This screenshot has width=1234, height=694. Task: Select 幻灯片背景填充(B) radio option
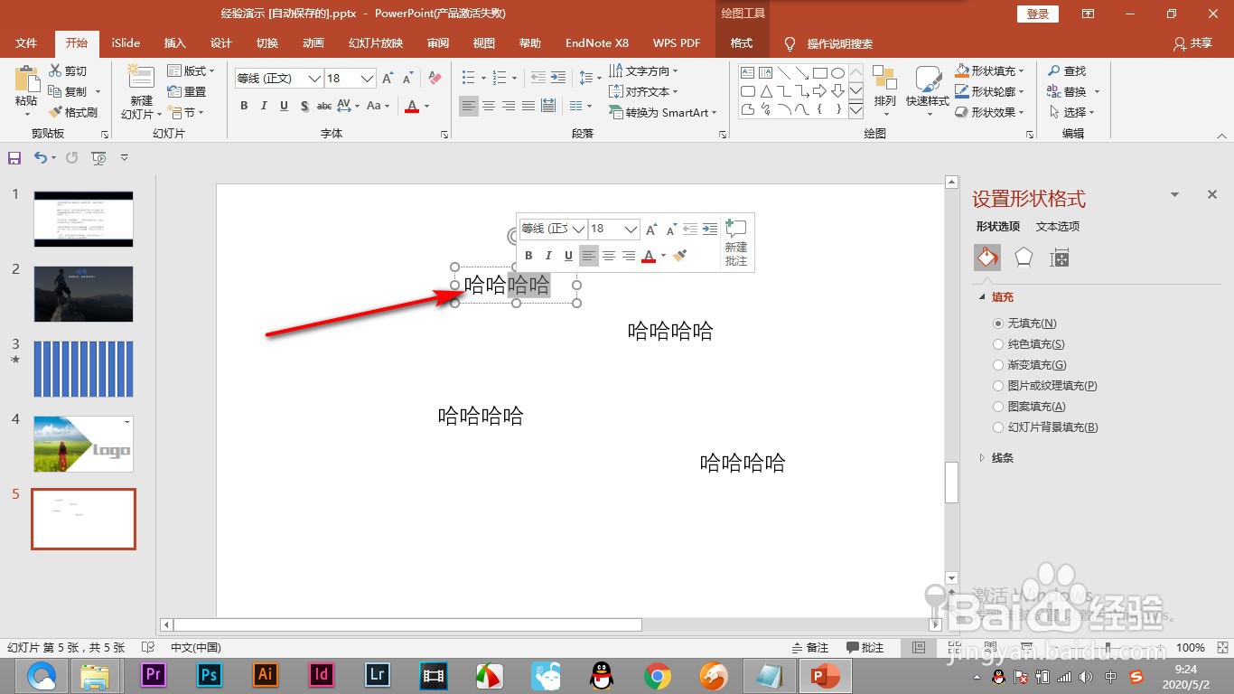pyautogui.click(x=998, y=427)
